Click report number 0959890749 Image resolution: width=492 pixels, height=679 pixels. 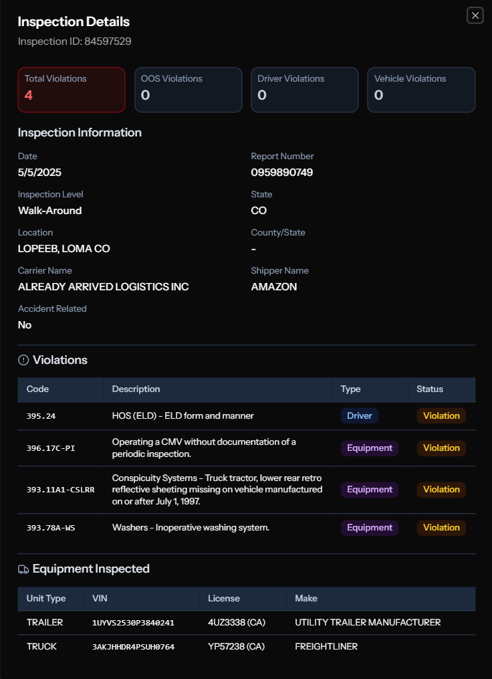click(281, 173)
